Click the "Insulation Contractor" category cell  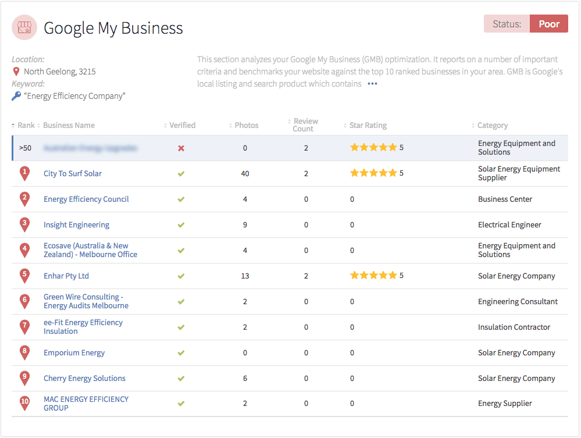514,327
